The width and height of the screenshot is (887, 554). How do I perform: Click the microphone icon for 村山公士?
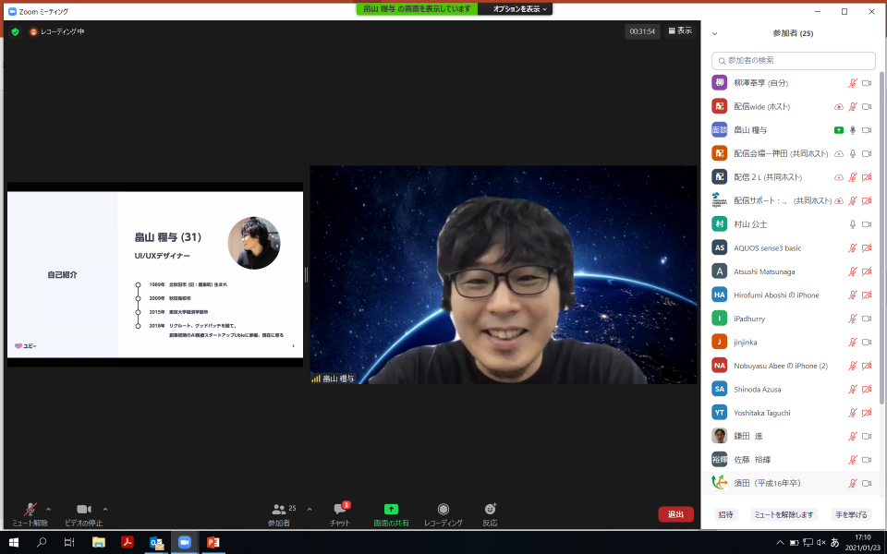click(853, 224)
